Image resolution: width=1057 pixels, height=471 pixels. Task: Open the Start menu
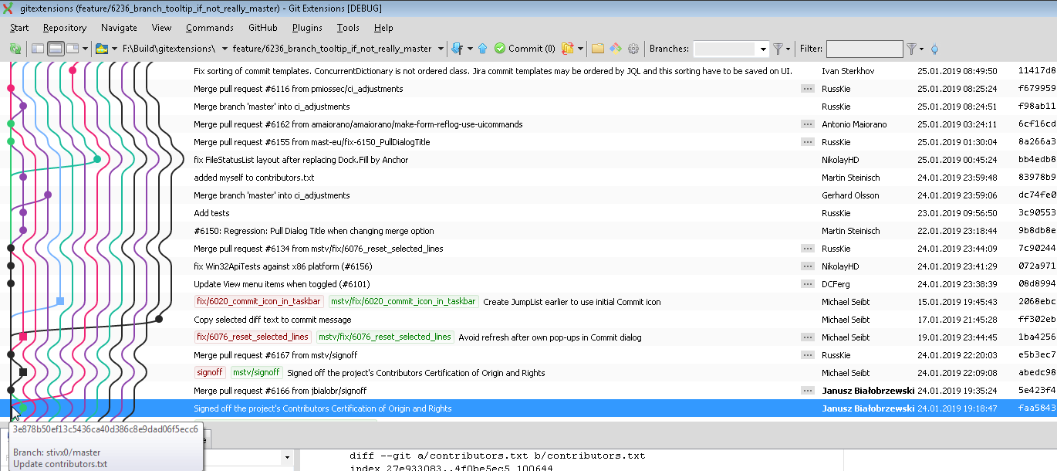point(19,28)
